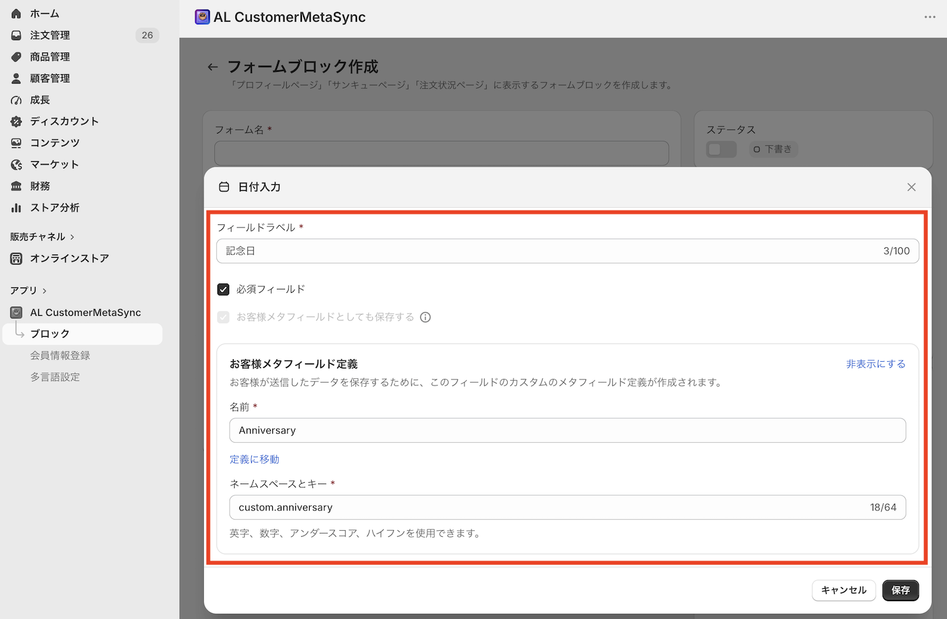Click the orders (注文管理) inbox icon

[16, 35]
